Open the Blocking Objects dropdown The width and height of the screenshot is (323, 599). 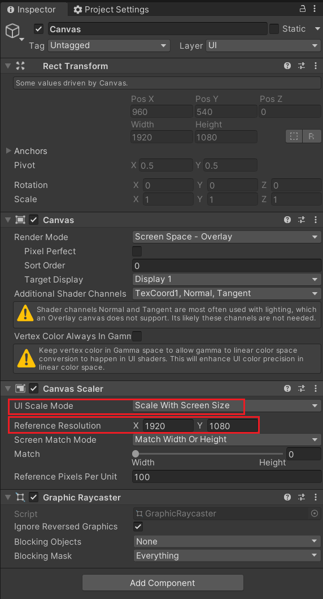pos(227,541)
